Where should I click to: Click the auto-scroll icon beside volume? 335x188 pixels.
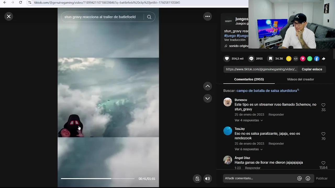(x=197, y=179)
